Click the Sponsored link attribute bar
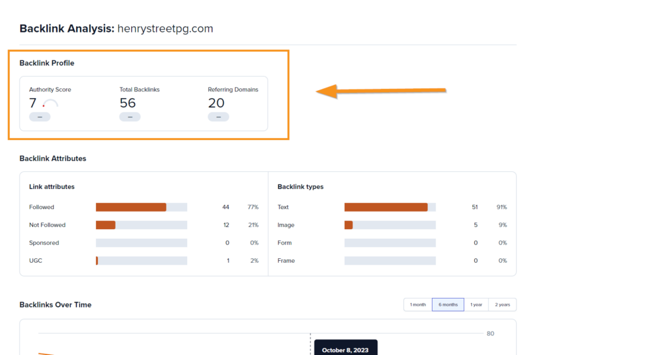Screen dimensions: 665x355 142,243
